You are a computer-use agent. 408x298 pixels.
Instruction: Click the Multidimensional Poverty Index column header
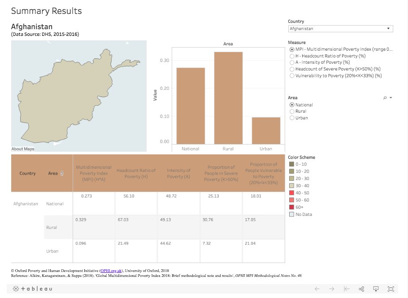tap(94, 173)
